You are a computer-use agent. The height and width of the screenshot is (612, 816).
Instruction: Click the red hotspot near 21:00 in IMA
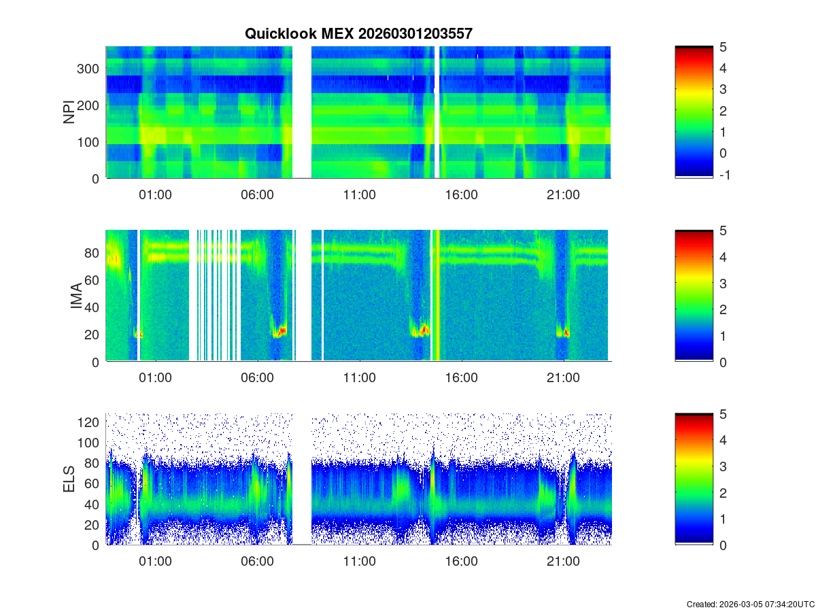click(x=564, y=333)
